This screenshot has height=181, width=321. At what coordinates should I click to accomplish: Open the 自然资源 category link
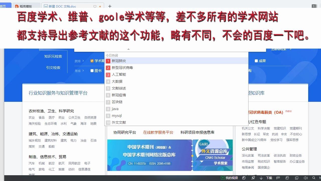coord(90,117)
